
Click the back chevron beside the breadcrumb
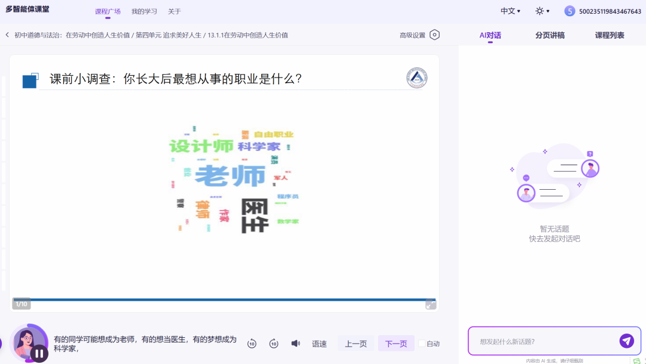[x=6, y=35]
